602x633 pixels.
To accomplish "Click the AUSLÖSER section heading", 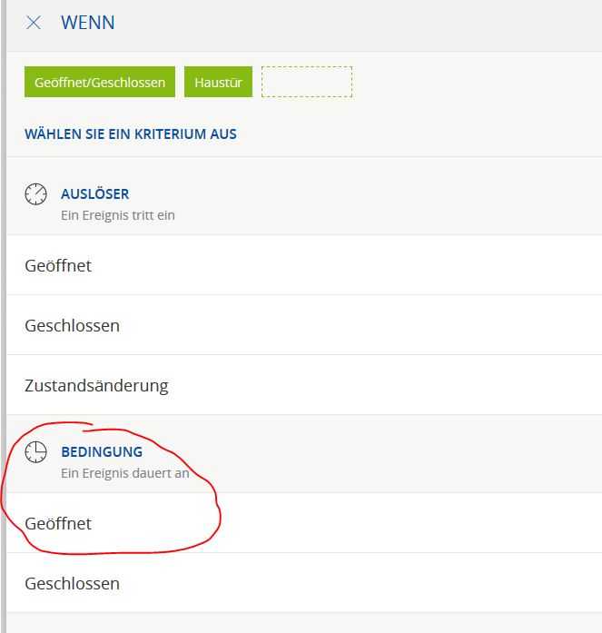I will click(94, 193).
